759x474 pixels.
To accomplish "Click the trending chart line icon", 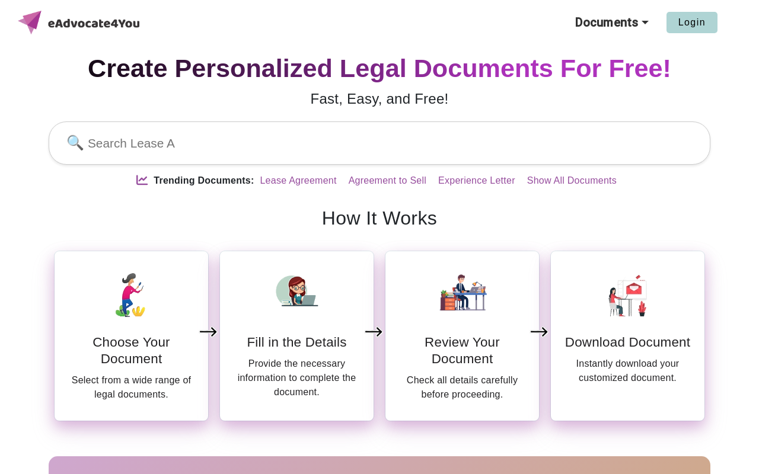I will 142,180.
